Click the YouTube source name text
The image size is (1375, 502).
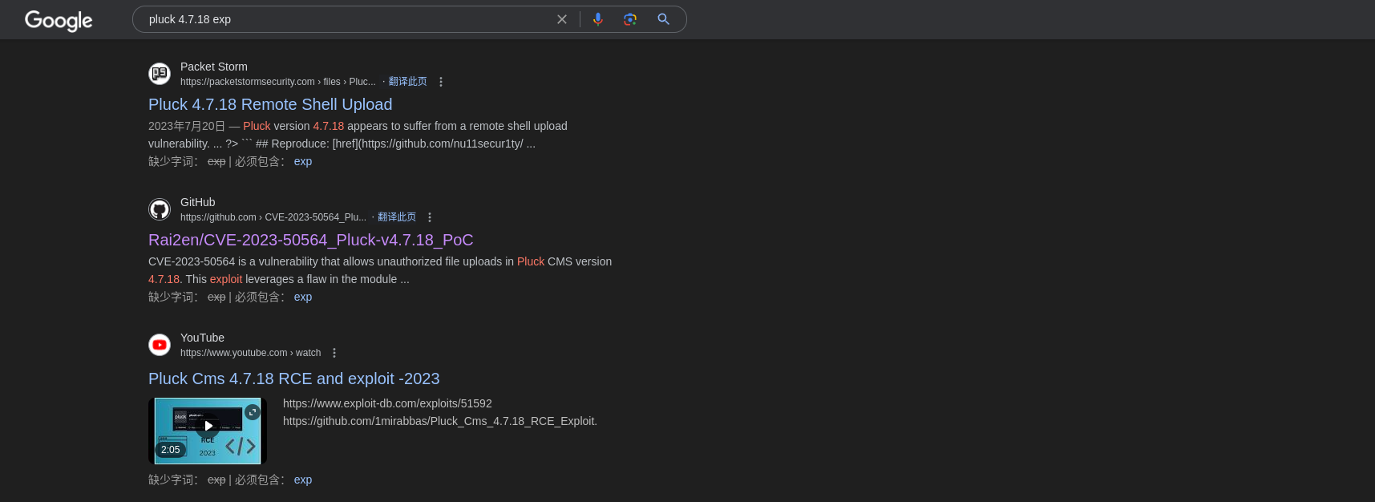coord(202,338)
